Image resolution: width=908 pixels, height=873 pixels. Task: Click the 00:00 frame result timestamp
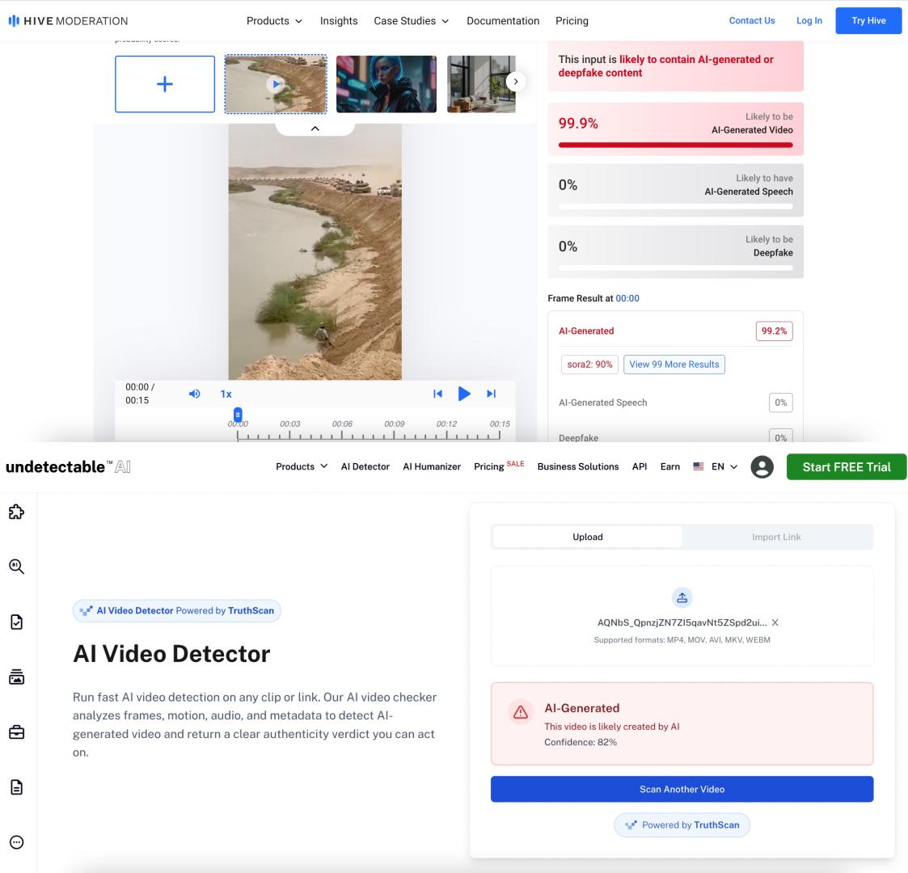(x=627, y=298)
